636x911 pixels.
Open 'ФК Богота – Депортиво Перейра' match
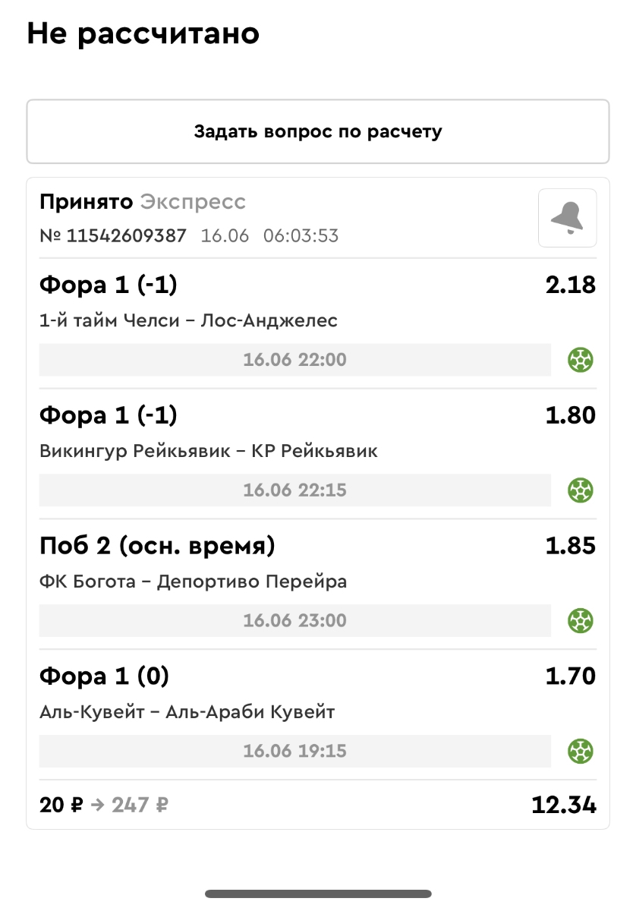point(193,582)
